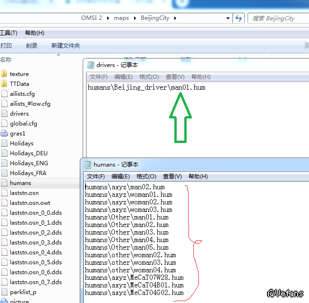Select the laststn.osn.owt file icon

pos(4,203)
